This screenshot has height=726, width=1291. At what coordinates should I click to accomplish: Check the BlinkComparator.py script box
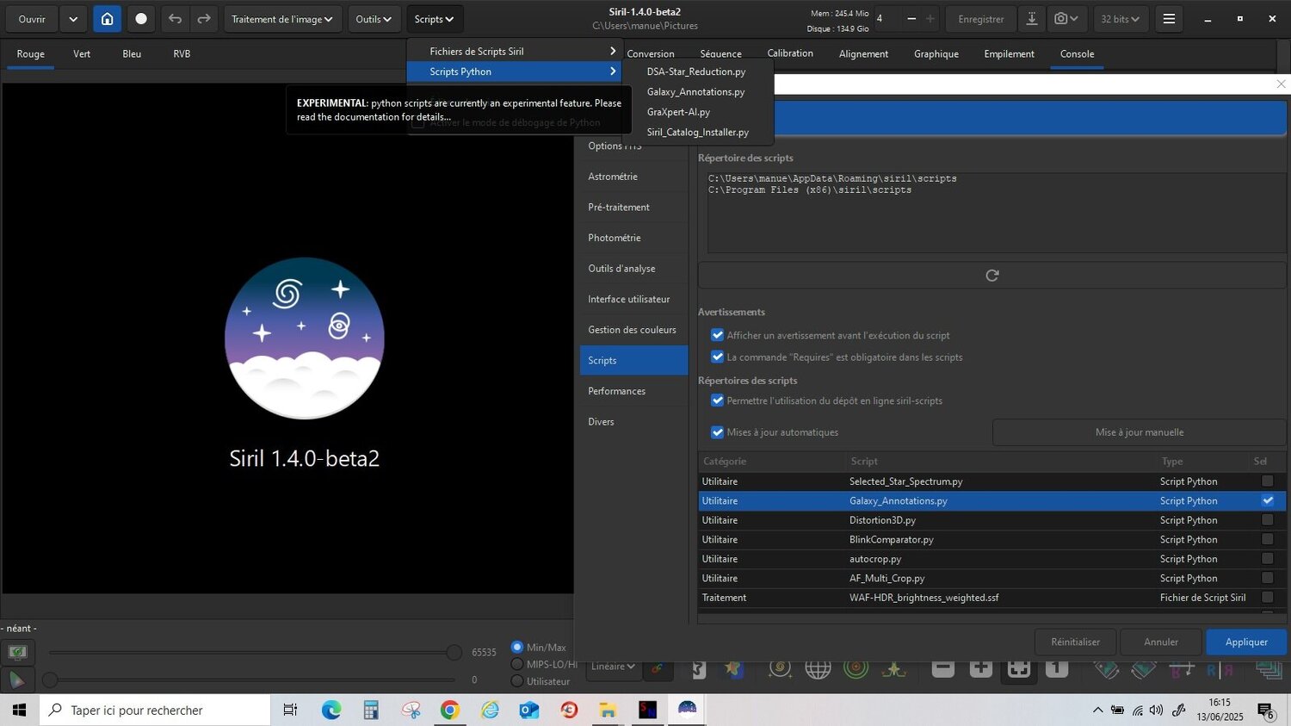click(1267, 539)
